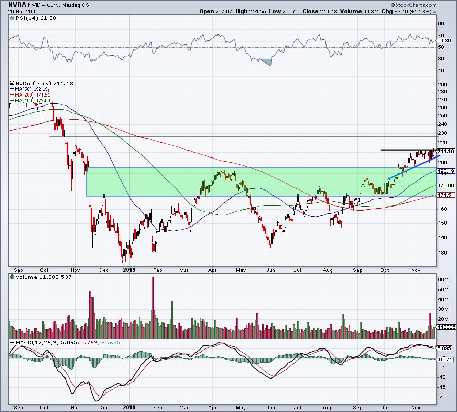Click the green MA(100) legend line swatch
Image resolution: width=457 pixels, height=412 pixels.
pos(12,100)
